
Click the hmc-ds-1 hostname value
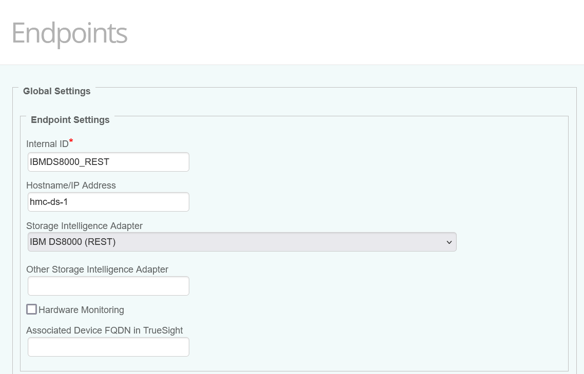pos(48,201)
